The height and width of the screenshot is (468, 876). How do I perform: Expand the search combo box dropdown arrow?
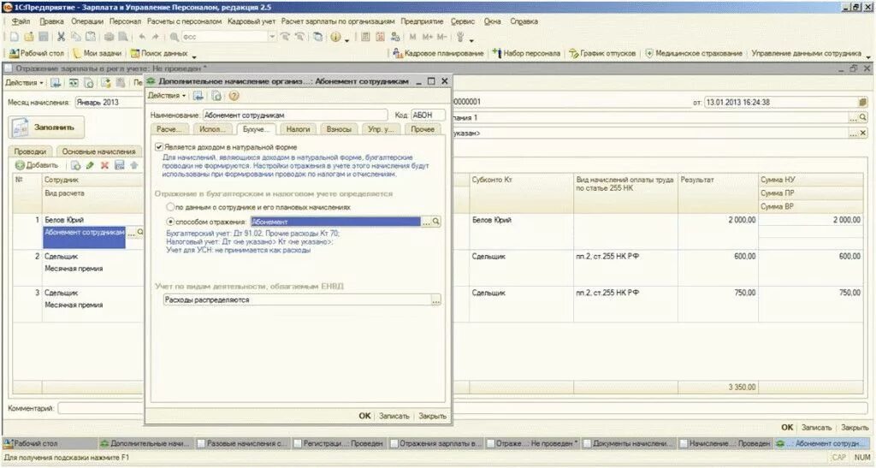tap(272, 37)
